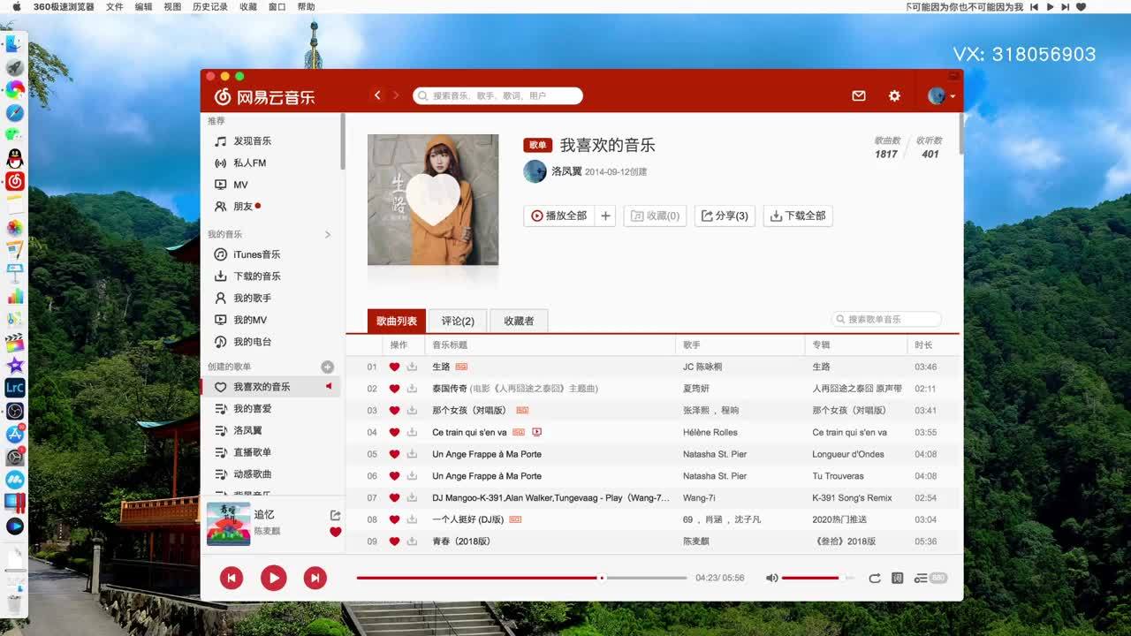This screenshot has height=636, width=1131.
Task: Share the now playing song 追忆
Action: pyautogui.click(x=335, y=515)
